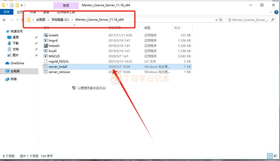Image resolution: width=280 pixels, height=161 pixels.
Task: Select the server_install batch file icon
Action: coord(46,67)
